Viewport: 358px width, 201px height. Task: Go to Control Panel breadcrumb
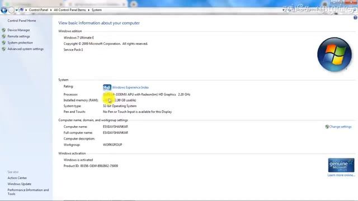[39, 10]
